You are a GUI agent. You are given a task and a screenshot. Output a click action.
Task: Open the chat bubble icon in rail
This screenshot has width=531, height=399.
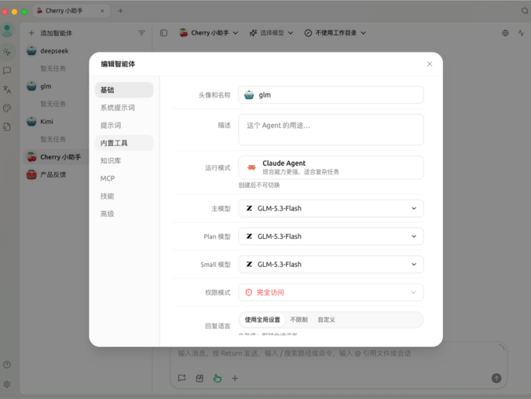tap(7, 71)
